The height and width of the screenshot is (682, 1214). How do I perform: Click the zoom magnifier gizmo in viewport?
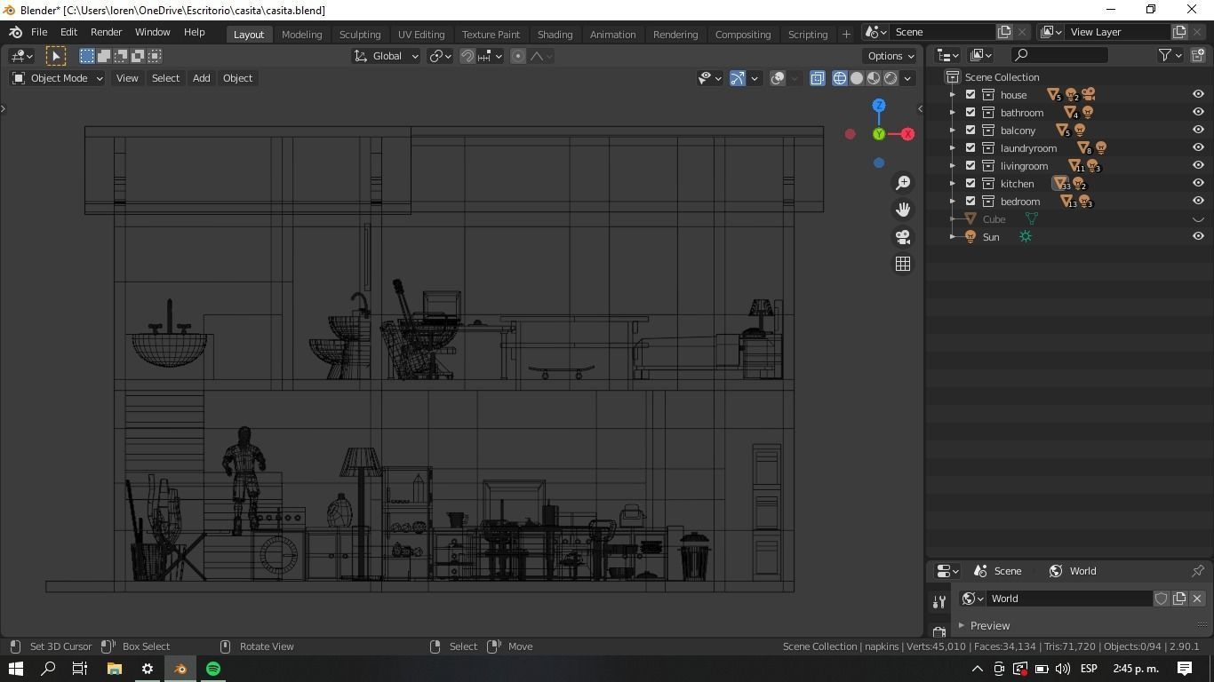point(903,182)
